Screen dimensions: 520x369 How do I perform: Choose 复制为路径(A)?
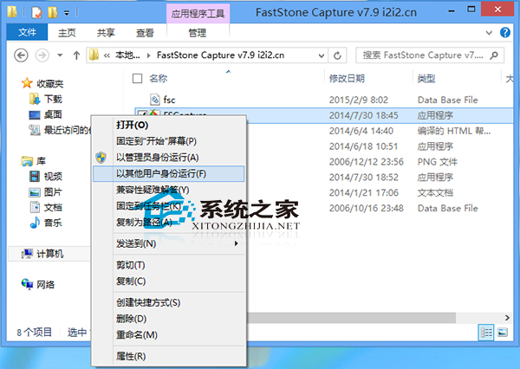(169, 222)
